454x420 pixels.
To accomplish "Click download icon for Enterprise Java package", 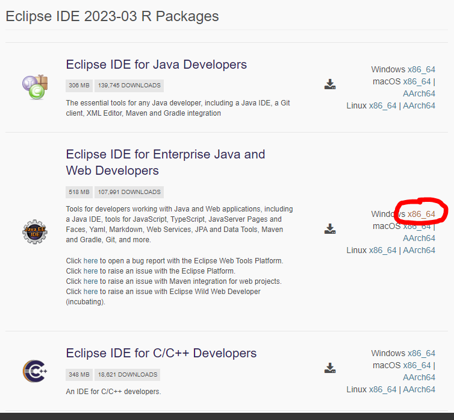I will (330, 229).
